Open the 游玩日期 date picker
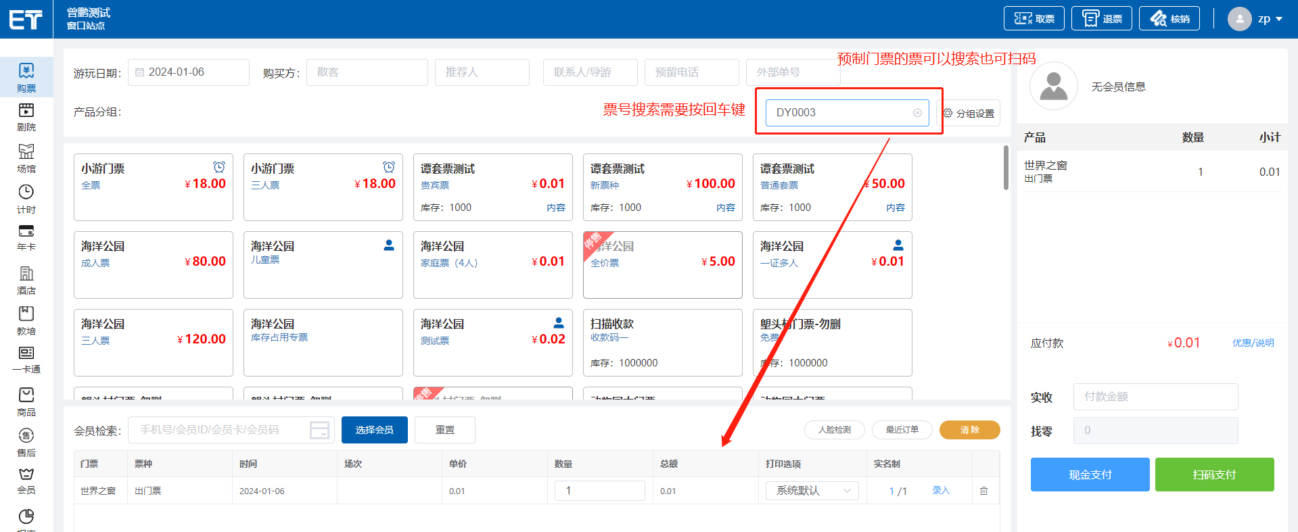1298x532 pixels. click(x=189, y=72)
